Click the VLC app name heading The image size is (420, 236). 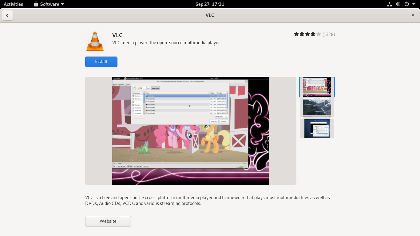click(117, 35)
